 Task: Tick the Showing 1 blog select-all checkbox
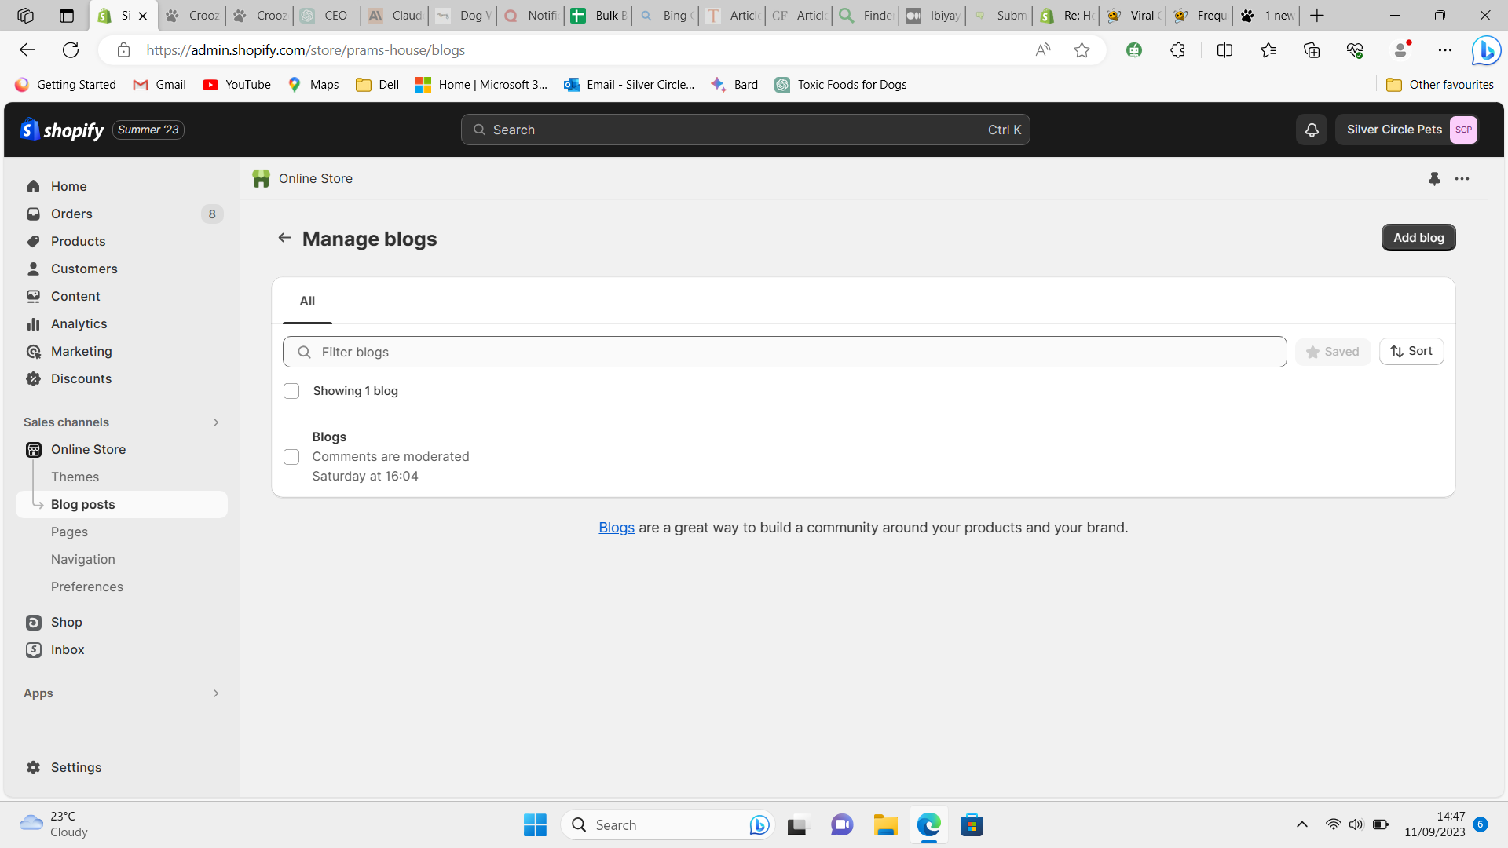(291, 391)
